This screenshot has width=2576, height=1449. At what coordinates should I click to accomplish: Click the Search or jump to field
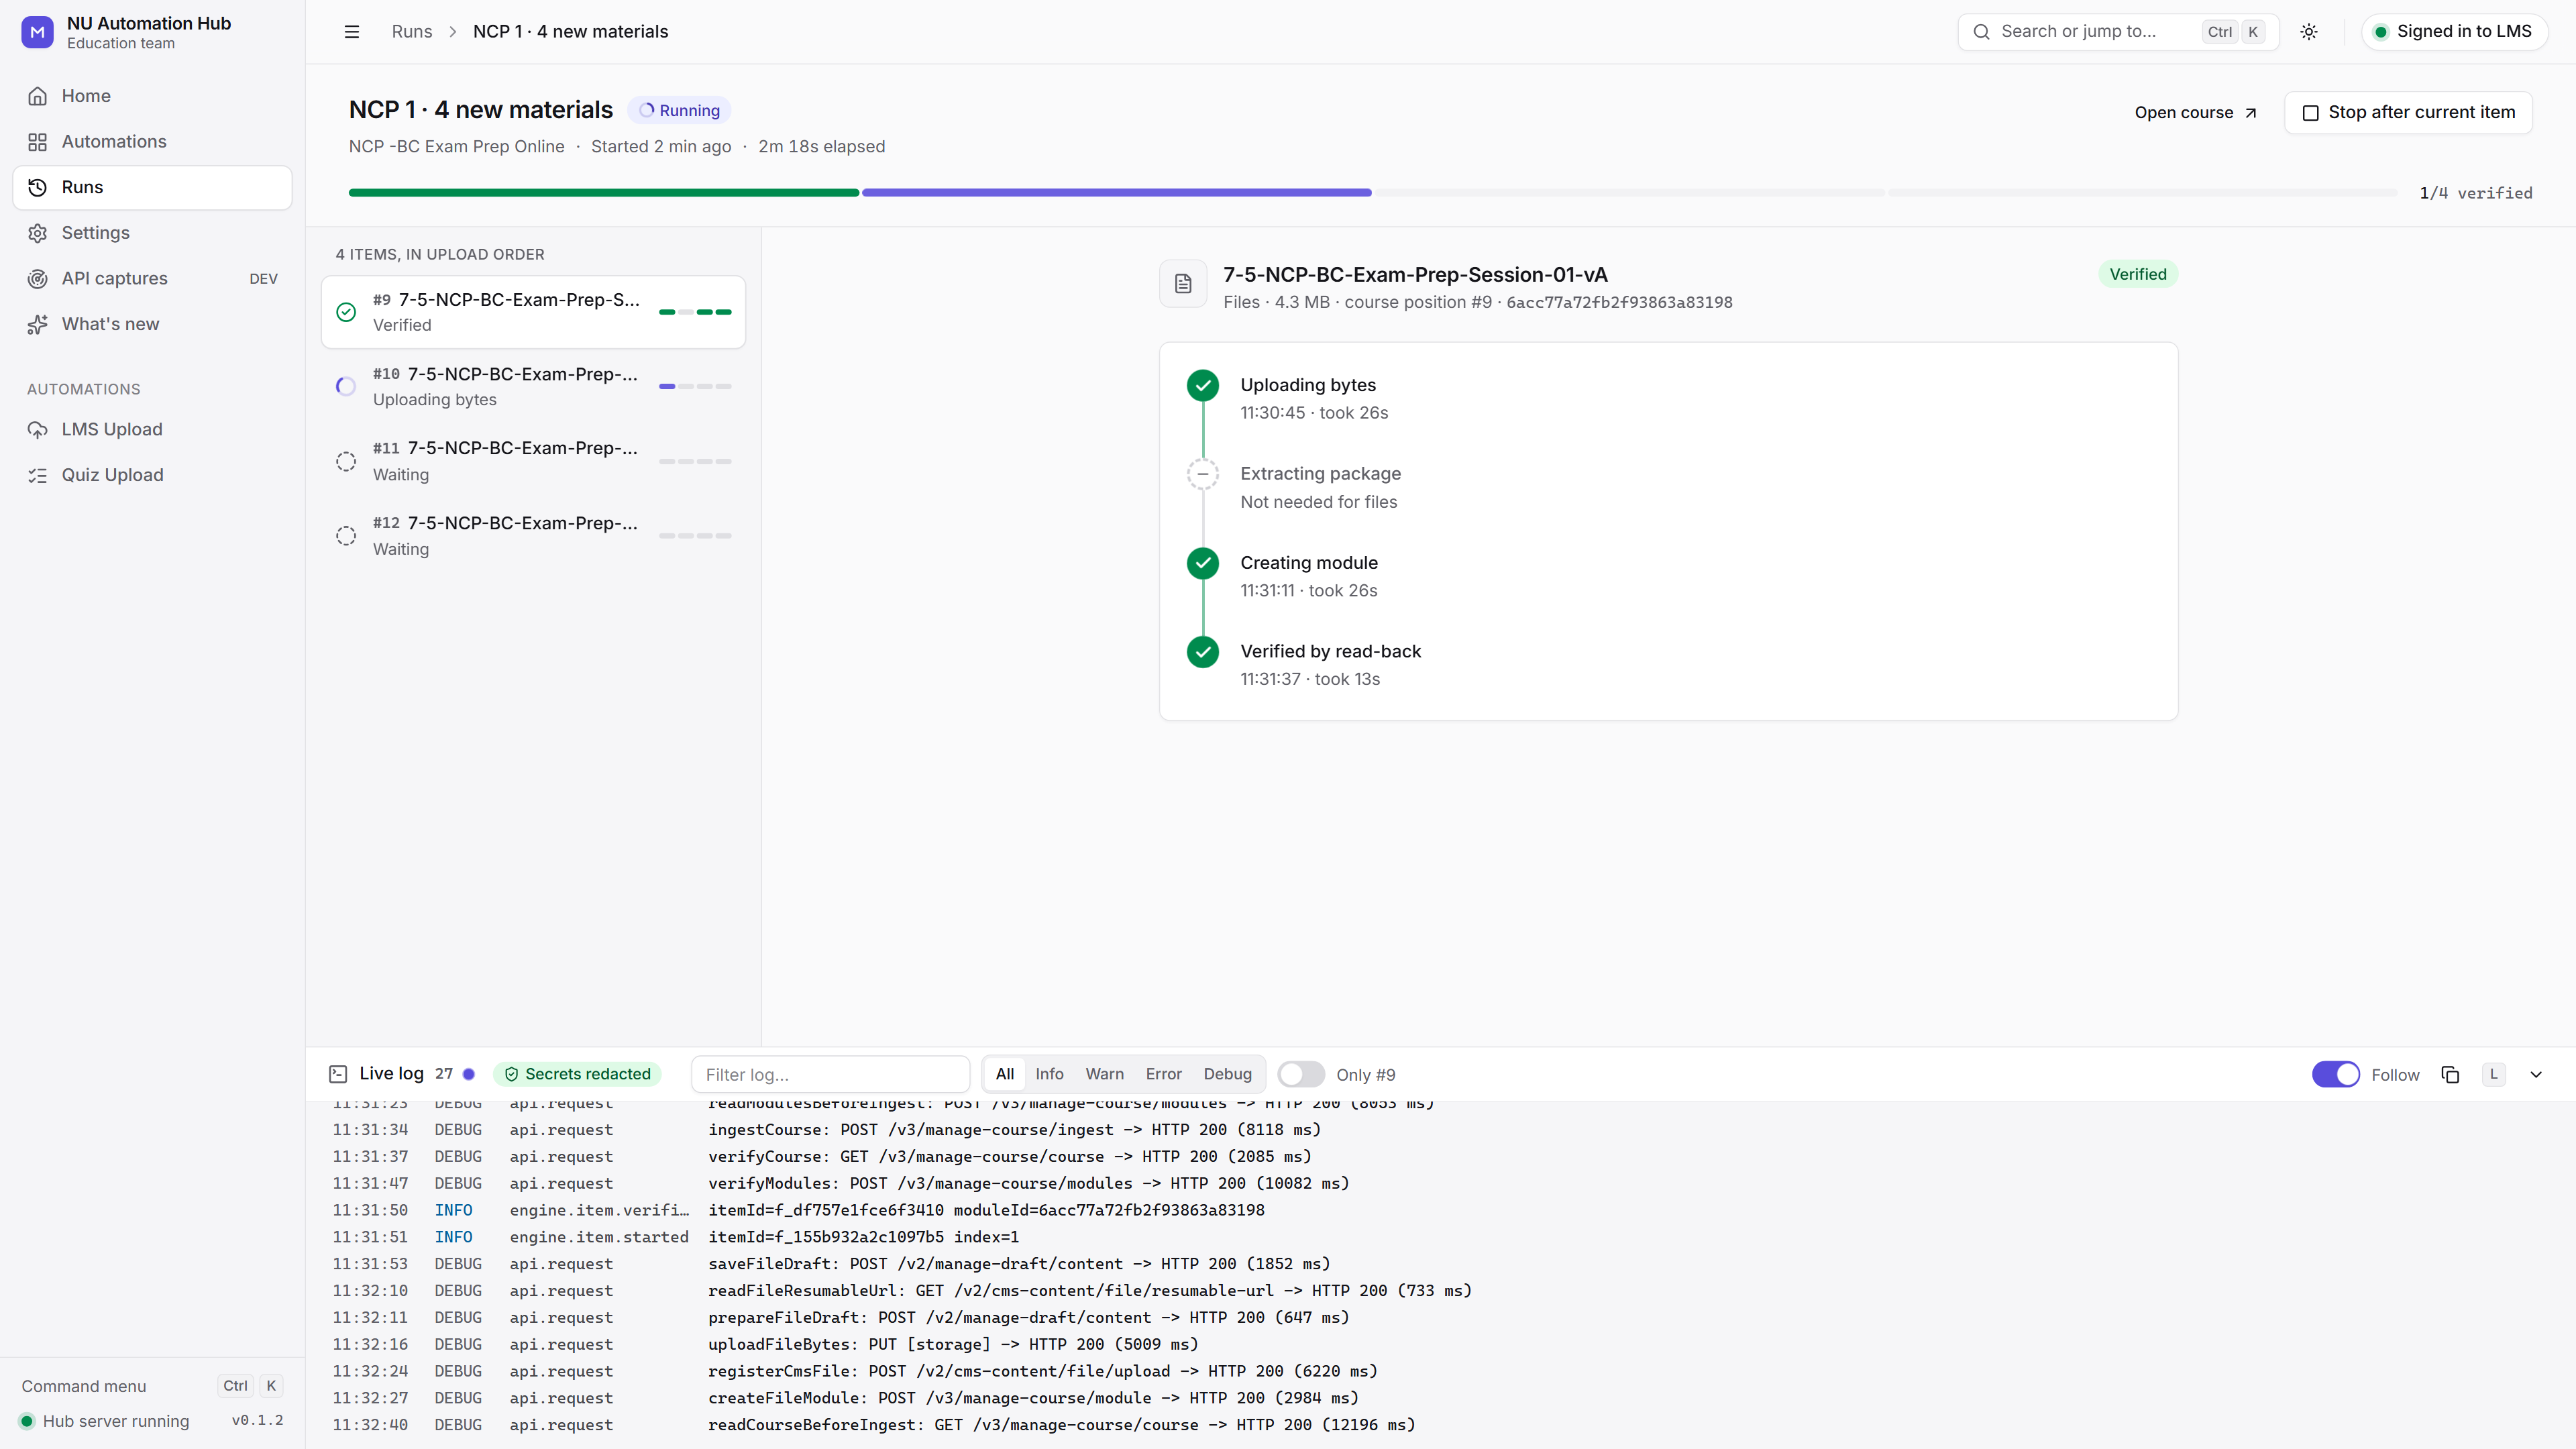click(x=2118, y=32)
